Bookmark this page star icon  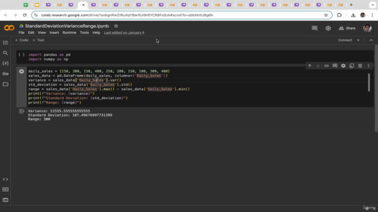click(x=326, y=15)
